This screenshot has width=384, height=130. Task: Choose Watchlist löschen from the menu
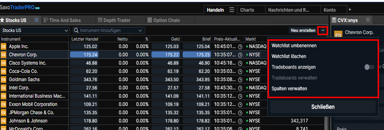289,56
